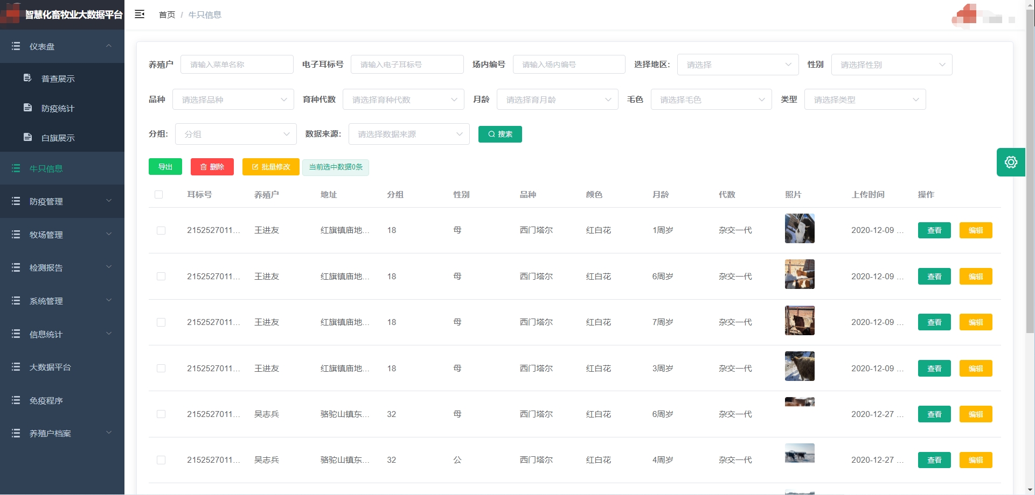Click the 牧场管理 list icon

click(16, 235)
